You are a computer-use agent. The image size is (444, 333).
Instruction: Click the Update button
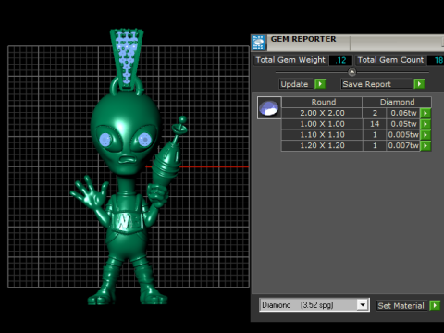tap(297, 84)
